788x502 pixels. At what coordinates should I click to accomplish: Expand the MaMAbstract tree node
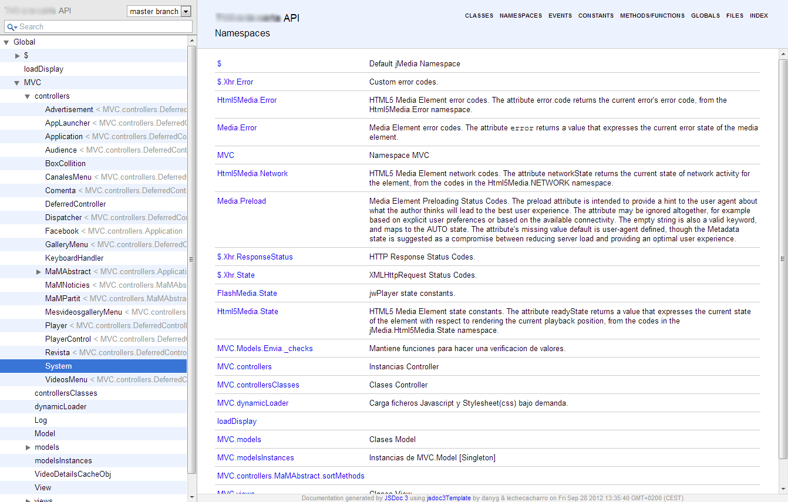39,272
